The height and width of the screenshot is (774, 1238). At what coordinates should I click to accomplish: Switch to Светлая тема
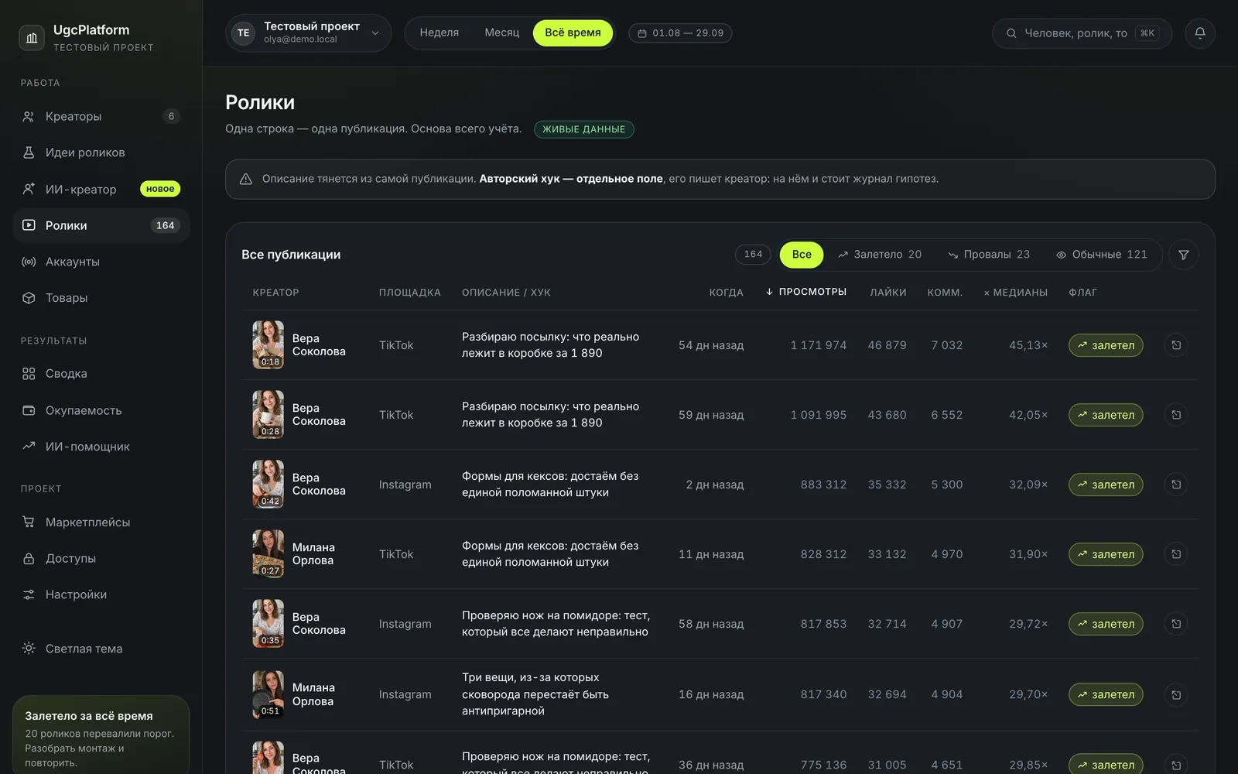(x=101, y=649)
